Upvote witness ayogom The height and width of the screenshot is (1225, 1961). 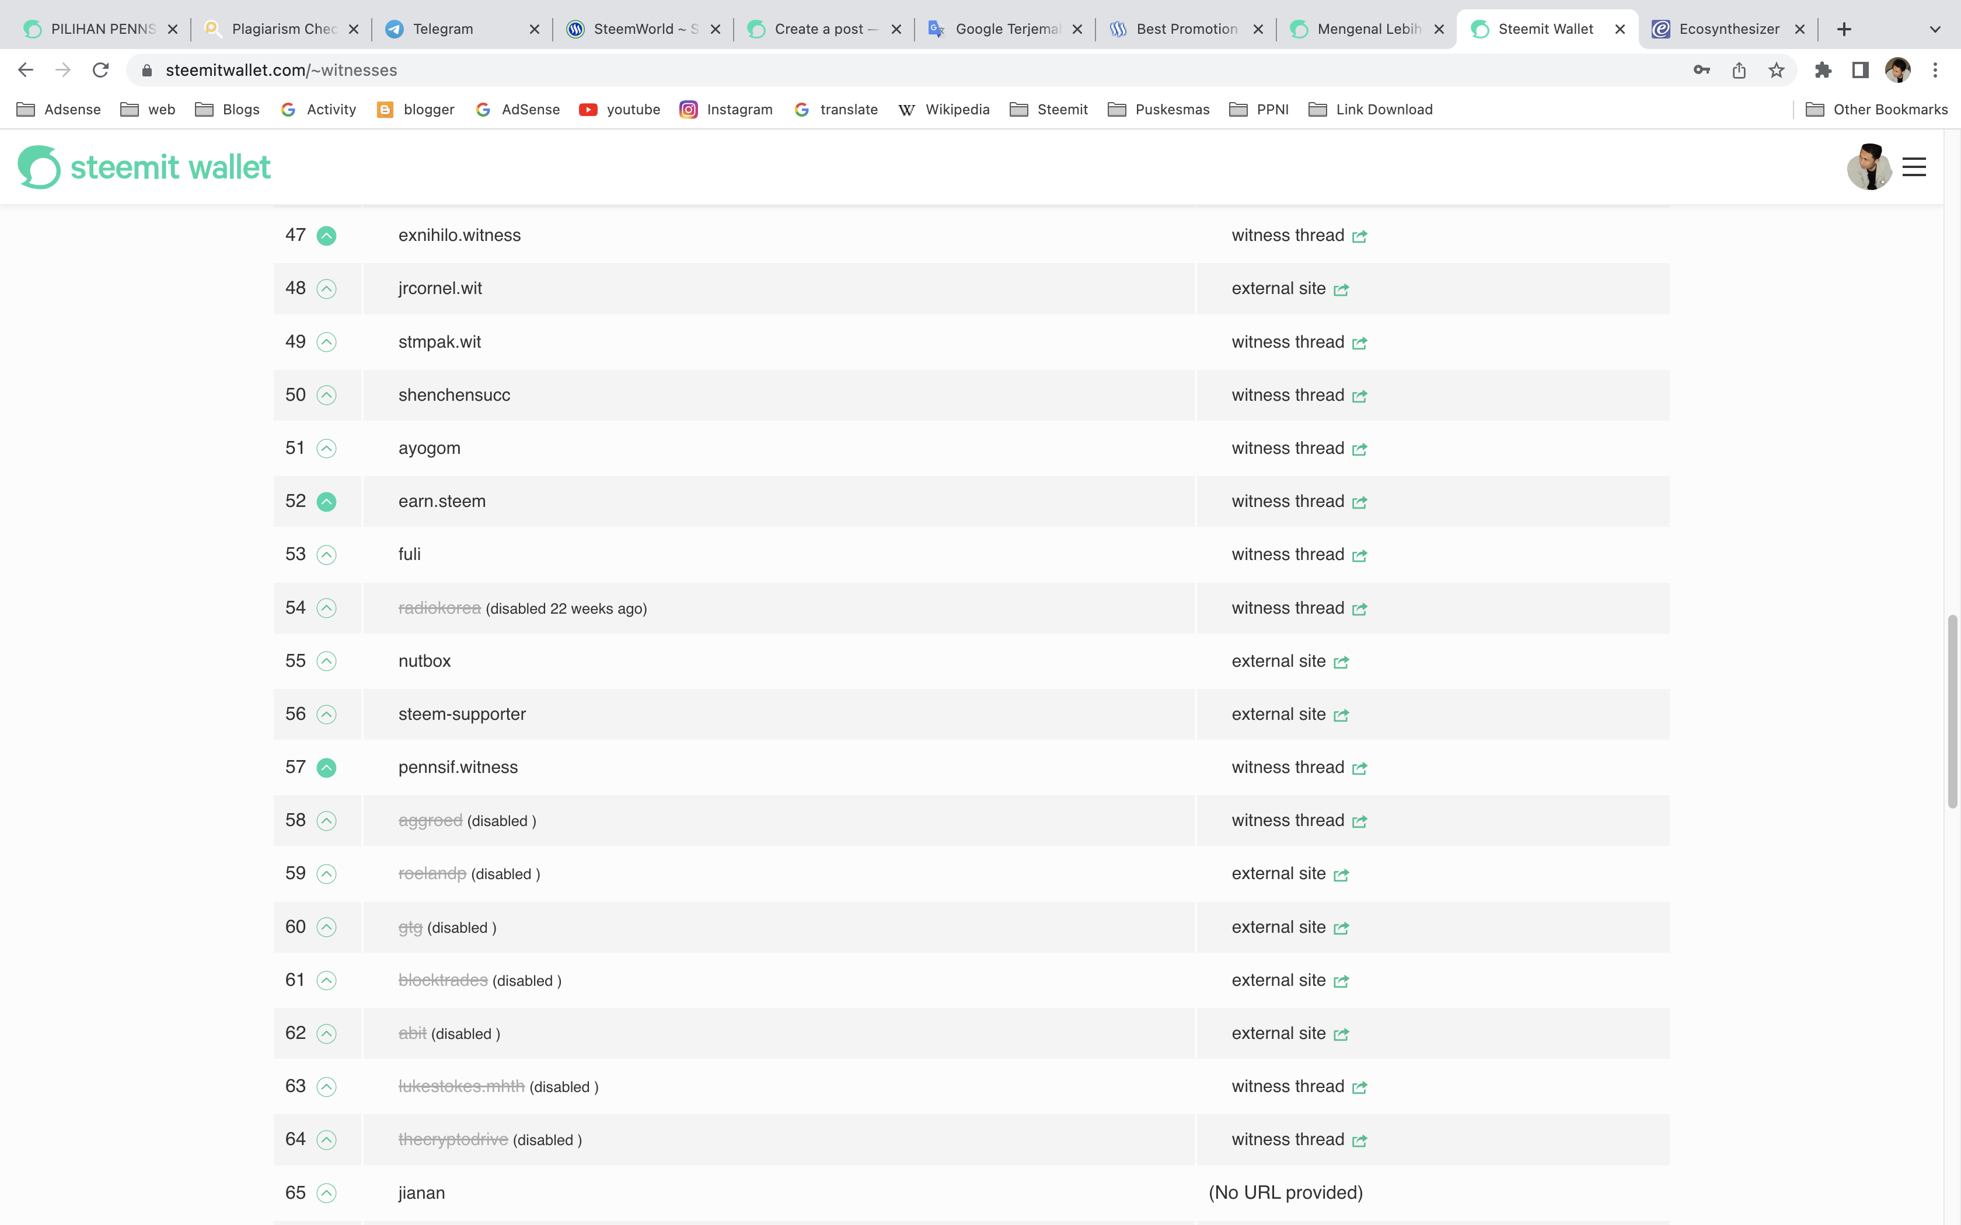coord(327,449)
